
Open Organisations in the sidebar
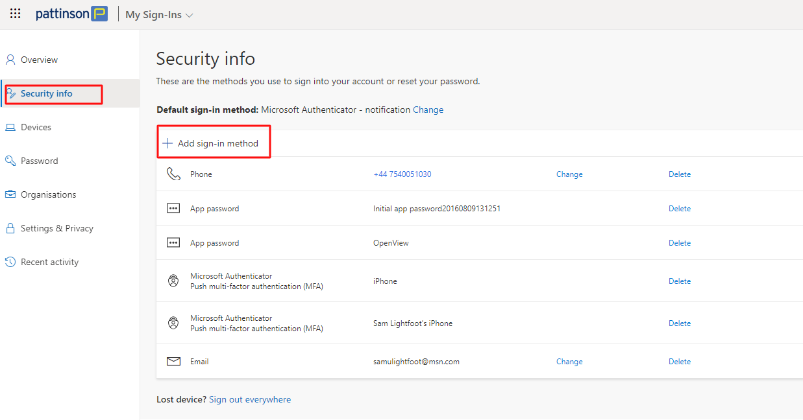pos(48,194)
